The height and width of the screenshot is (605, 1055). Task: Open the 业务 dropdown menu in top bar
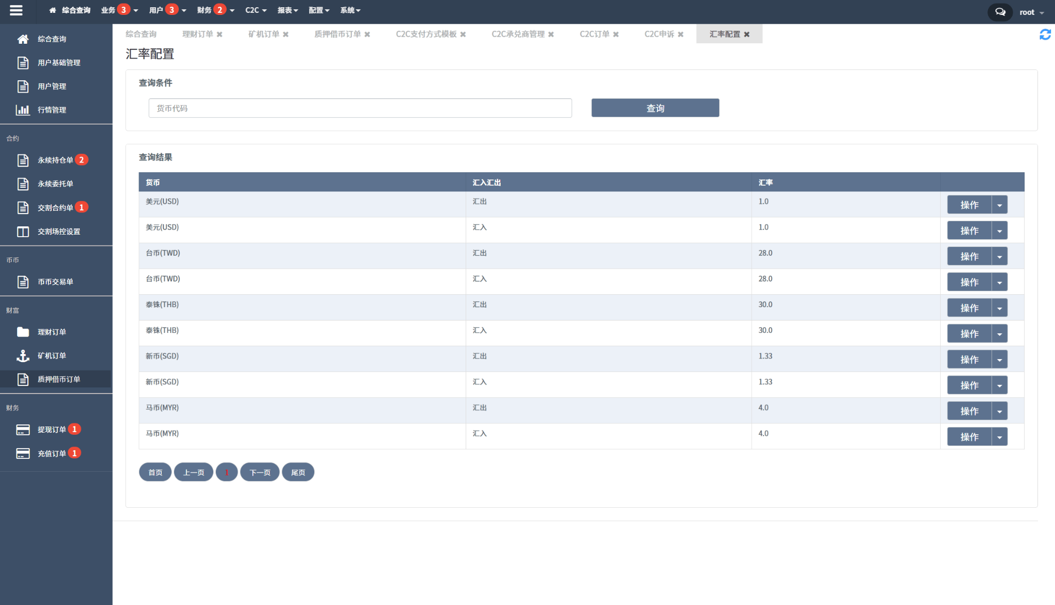click(120, 10)
